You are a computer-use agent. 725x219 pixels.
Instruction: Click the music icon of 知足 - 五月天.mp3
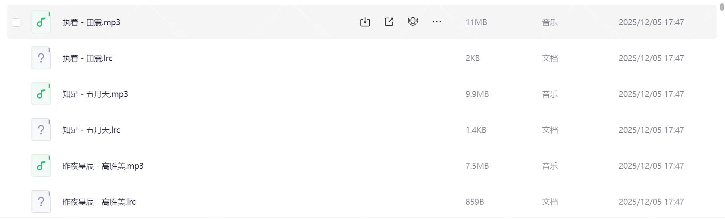pyautogui.click(x=41, y=94)
